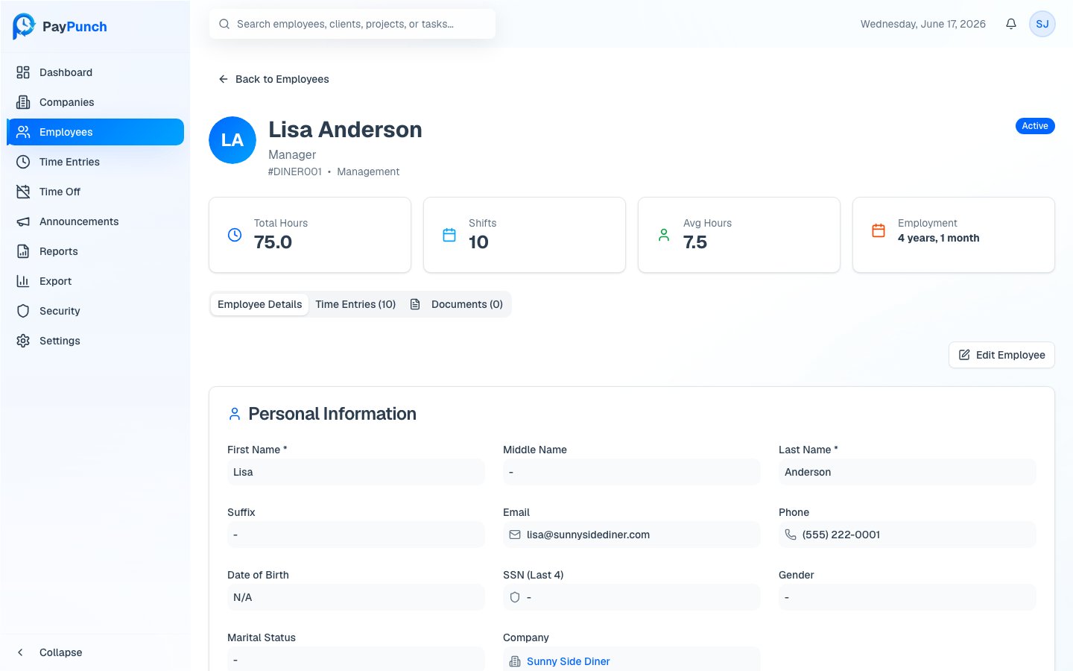
Task: Click the Settings gear icon
Action: click(x=23, y=341)
